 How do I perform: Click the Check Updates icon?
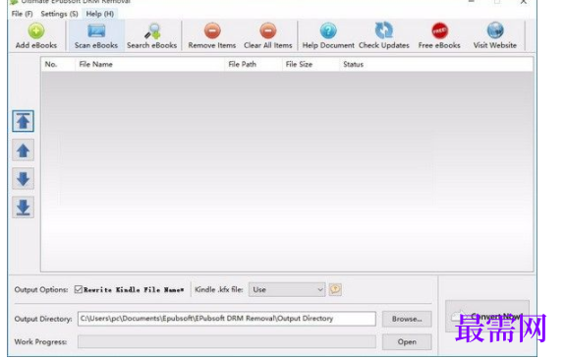(384, 30)
